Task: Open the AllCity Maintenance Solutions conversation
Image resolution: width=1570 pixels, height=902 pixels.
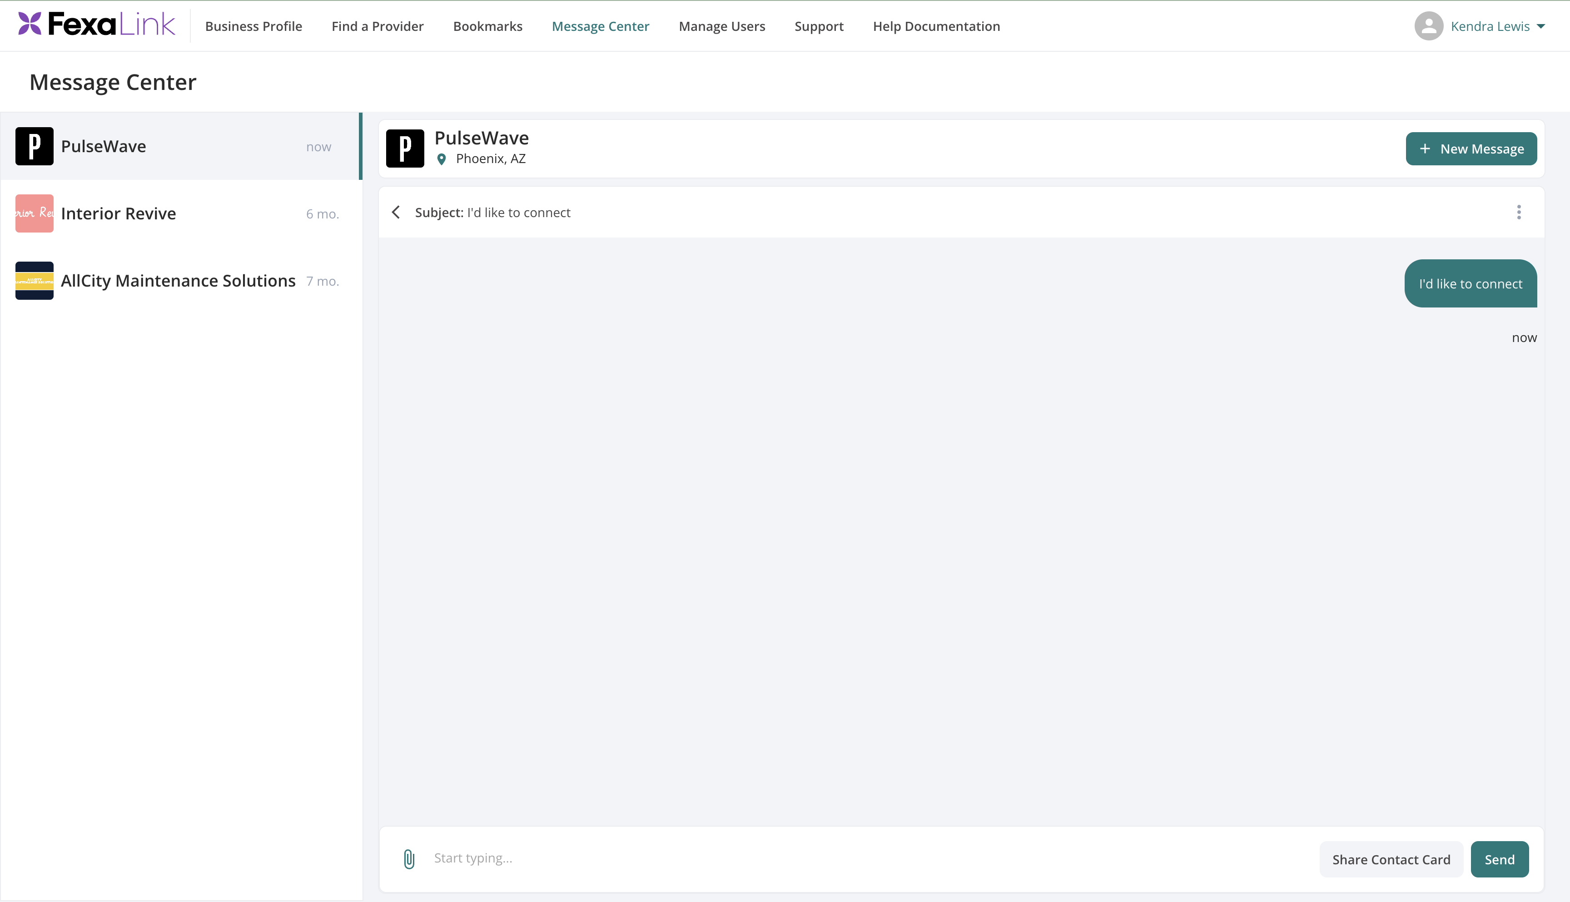Action: [x=181, y=281]
